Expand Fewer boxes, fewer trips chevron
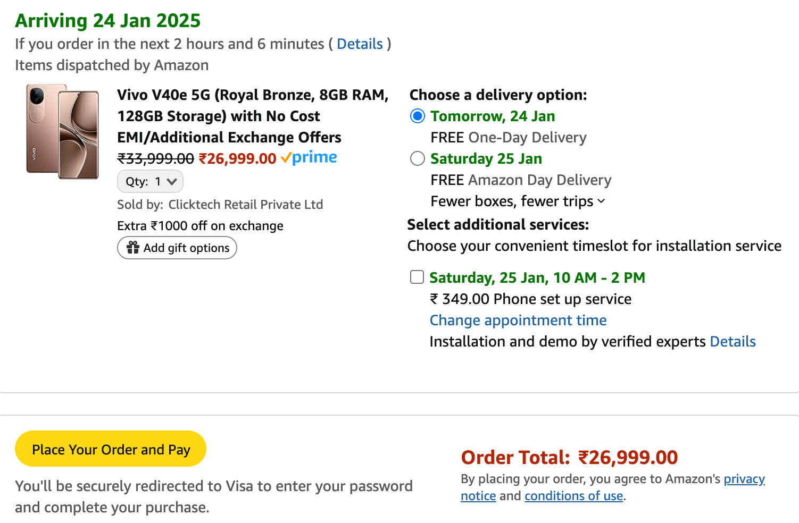The image size is (799, 523). click(x=602, y=201)
